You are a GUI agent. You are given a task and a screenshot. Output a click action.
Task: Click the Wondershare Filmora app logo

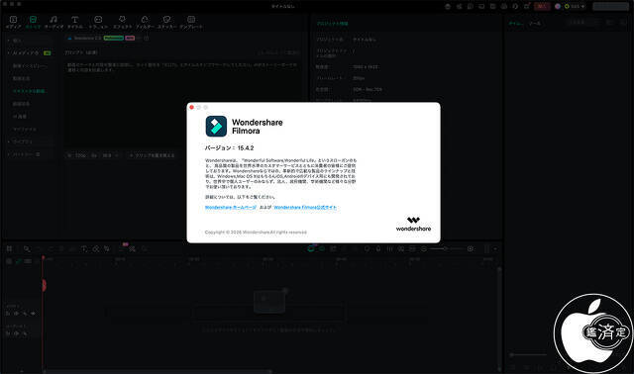(x=216, y=127)
